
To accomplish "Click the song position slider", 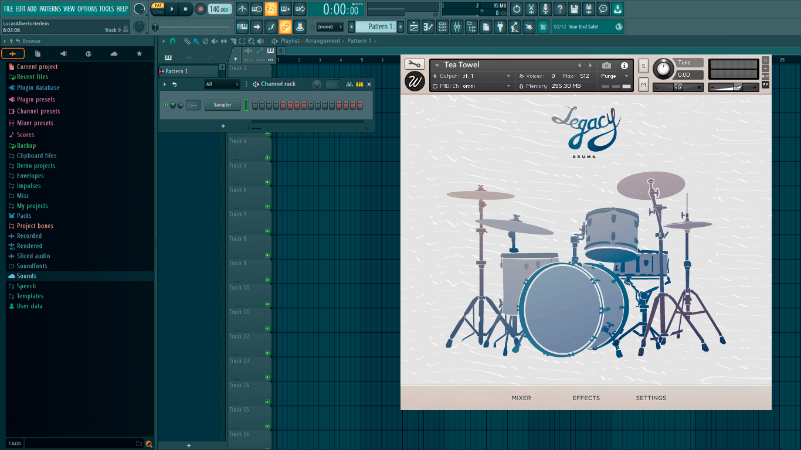I will [x=192, y=27].
